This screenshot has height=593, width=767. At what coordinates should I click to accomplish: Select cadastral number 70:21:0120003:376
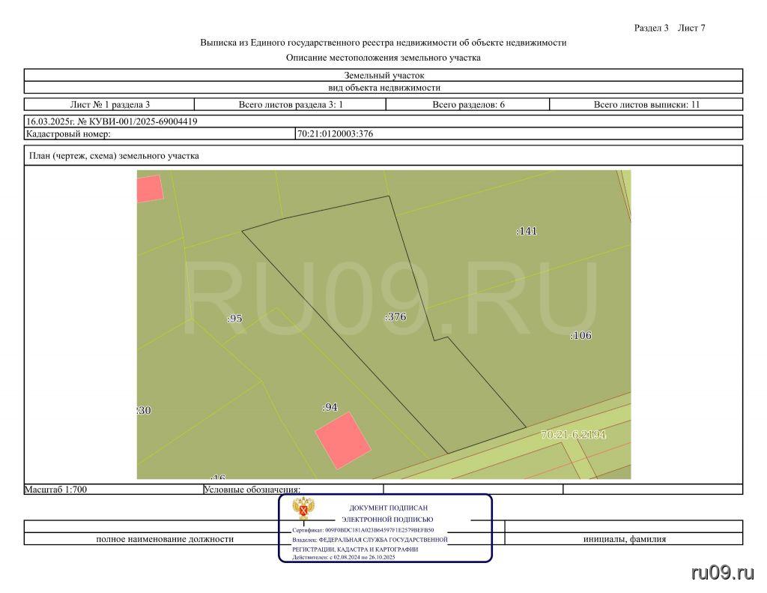tap(335, 134)
